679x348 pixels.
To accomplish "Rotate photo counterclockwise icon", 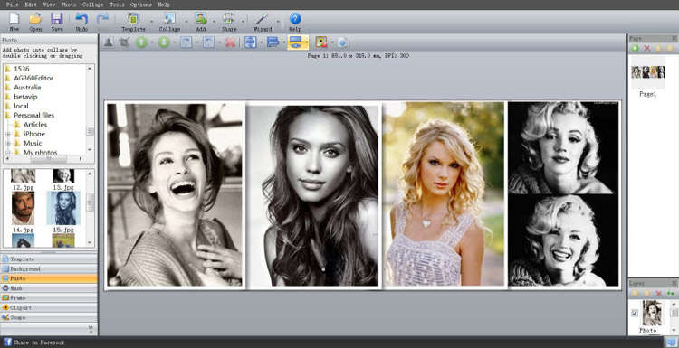I will pyautogui.click(x=209, y=42).
